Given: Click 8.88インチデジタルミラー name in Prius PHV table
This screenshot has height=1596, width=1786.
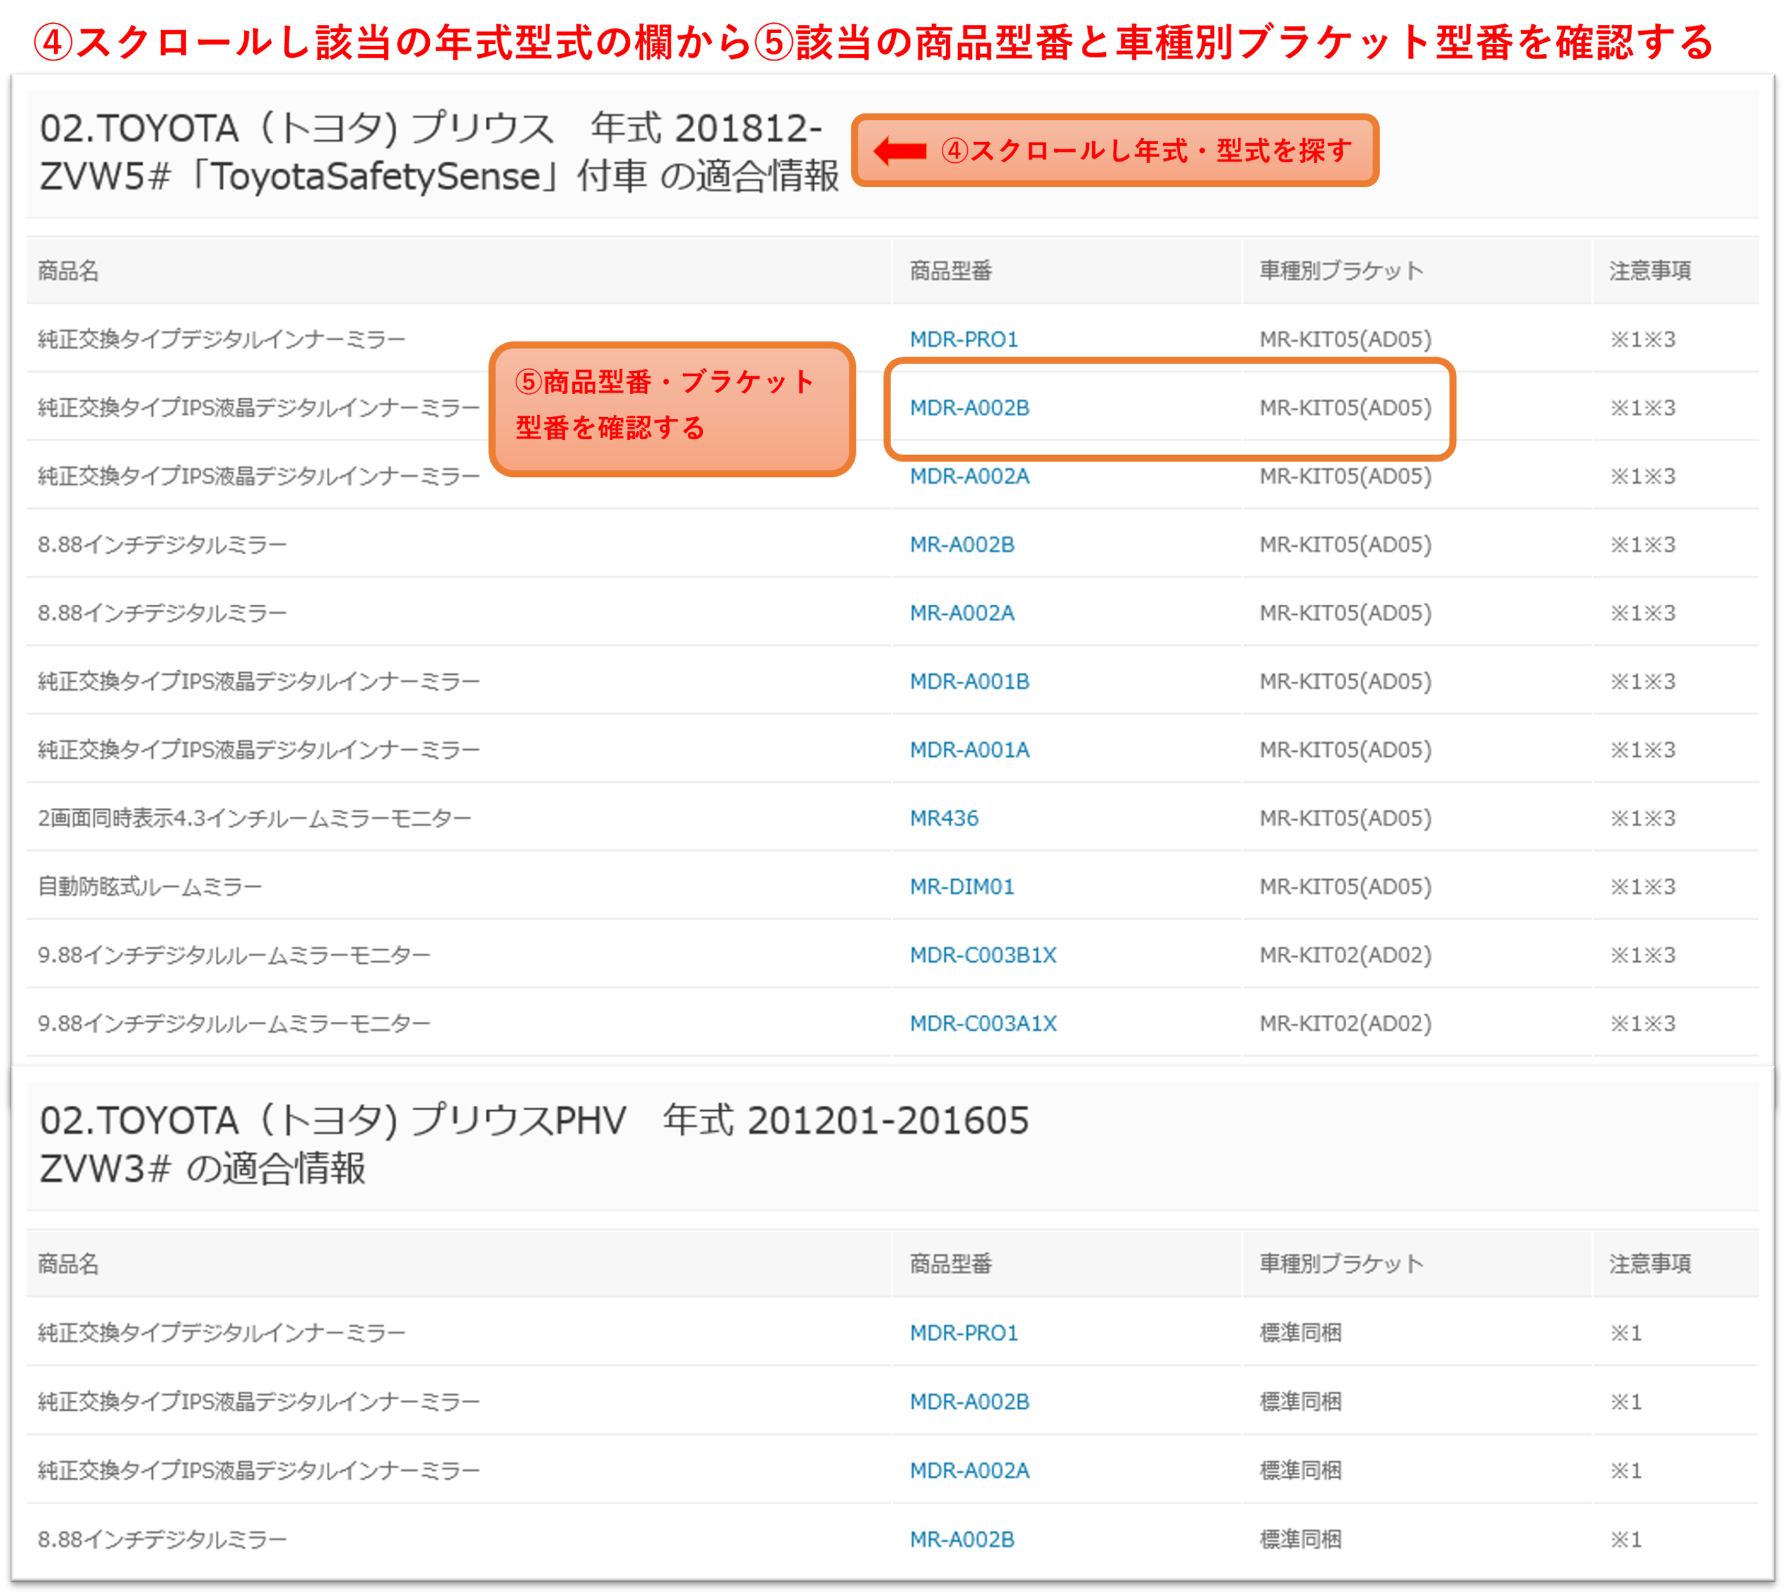Looking at the screenshot, I should point(162,1539).
